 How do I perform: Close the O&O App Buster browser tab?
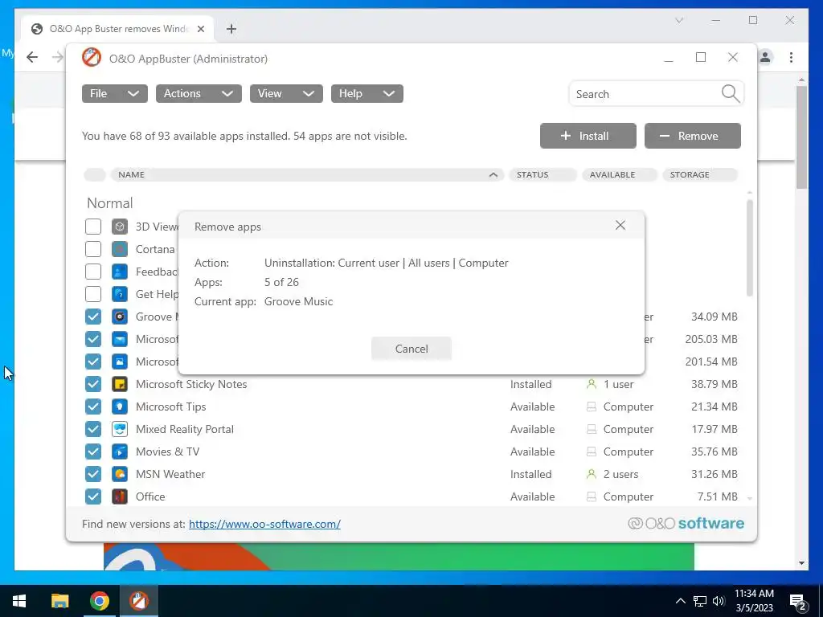200,29
